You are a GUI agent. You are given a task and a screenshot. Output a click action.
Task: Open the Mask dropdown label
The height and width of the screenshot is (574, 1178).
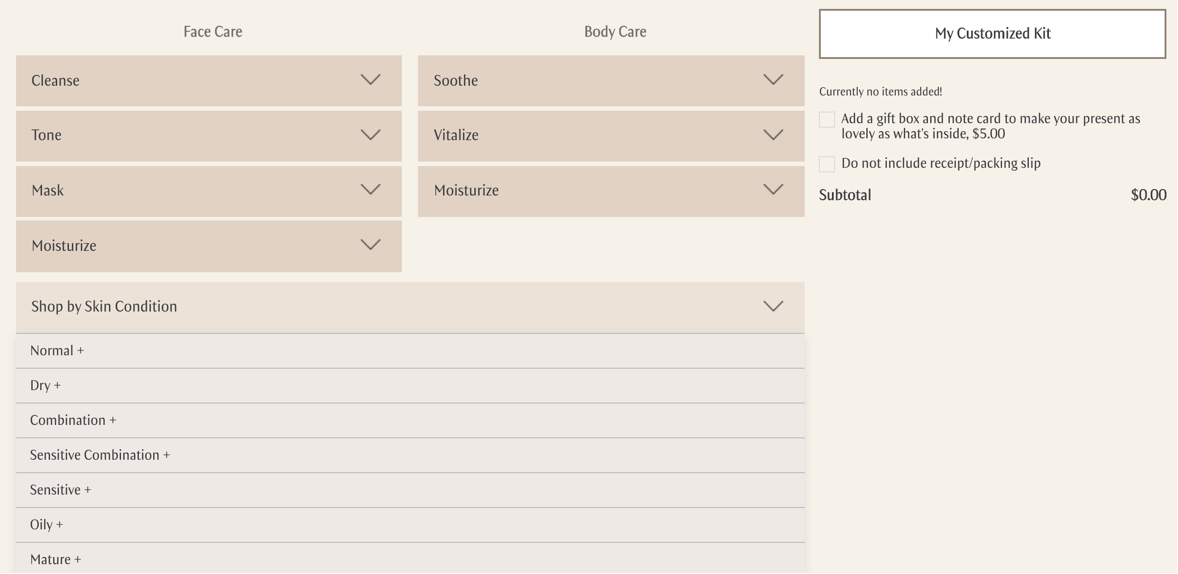coord(48,190)
